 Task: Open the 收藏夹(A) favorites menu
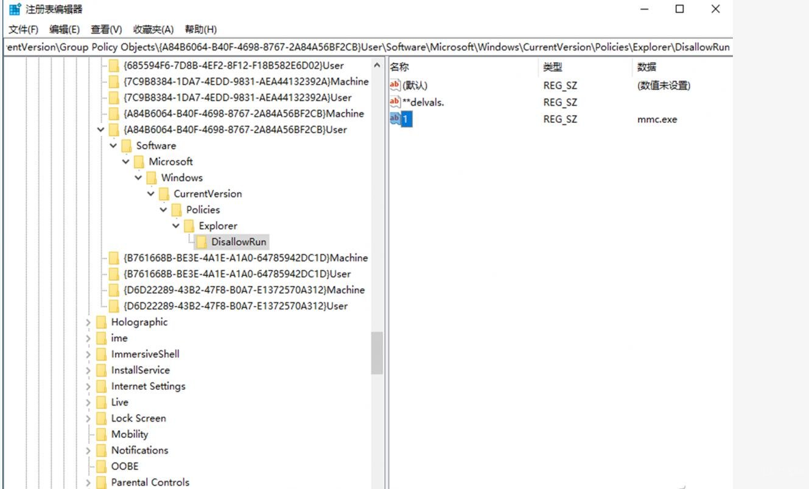(x=153, y=29)
